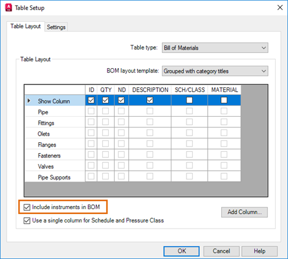
Task: Enable the MATERIAL Show Column checkbox
Action: [224, 100]
